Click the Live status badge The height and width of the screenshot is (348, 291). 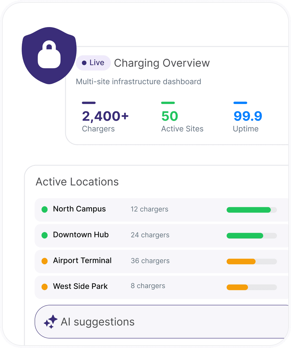93,63
